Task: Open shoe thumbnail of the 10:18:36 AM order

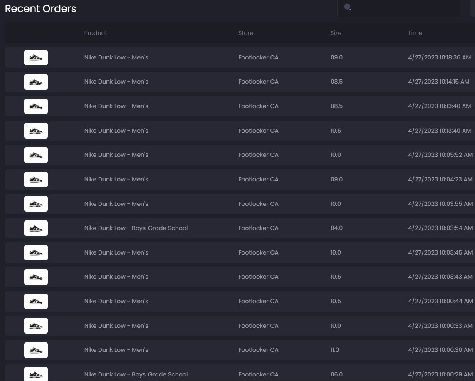Action: pyautogui.click(x=36, y=57)
